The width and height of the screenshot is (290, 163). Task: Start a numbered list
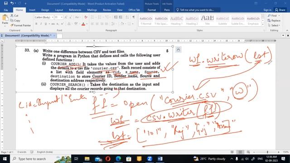point(100,17)
